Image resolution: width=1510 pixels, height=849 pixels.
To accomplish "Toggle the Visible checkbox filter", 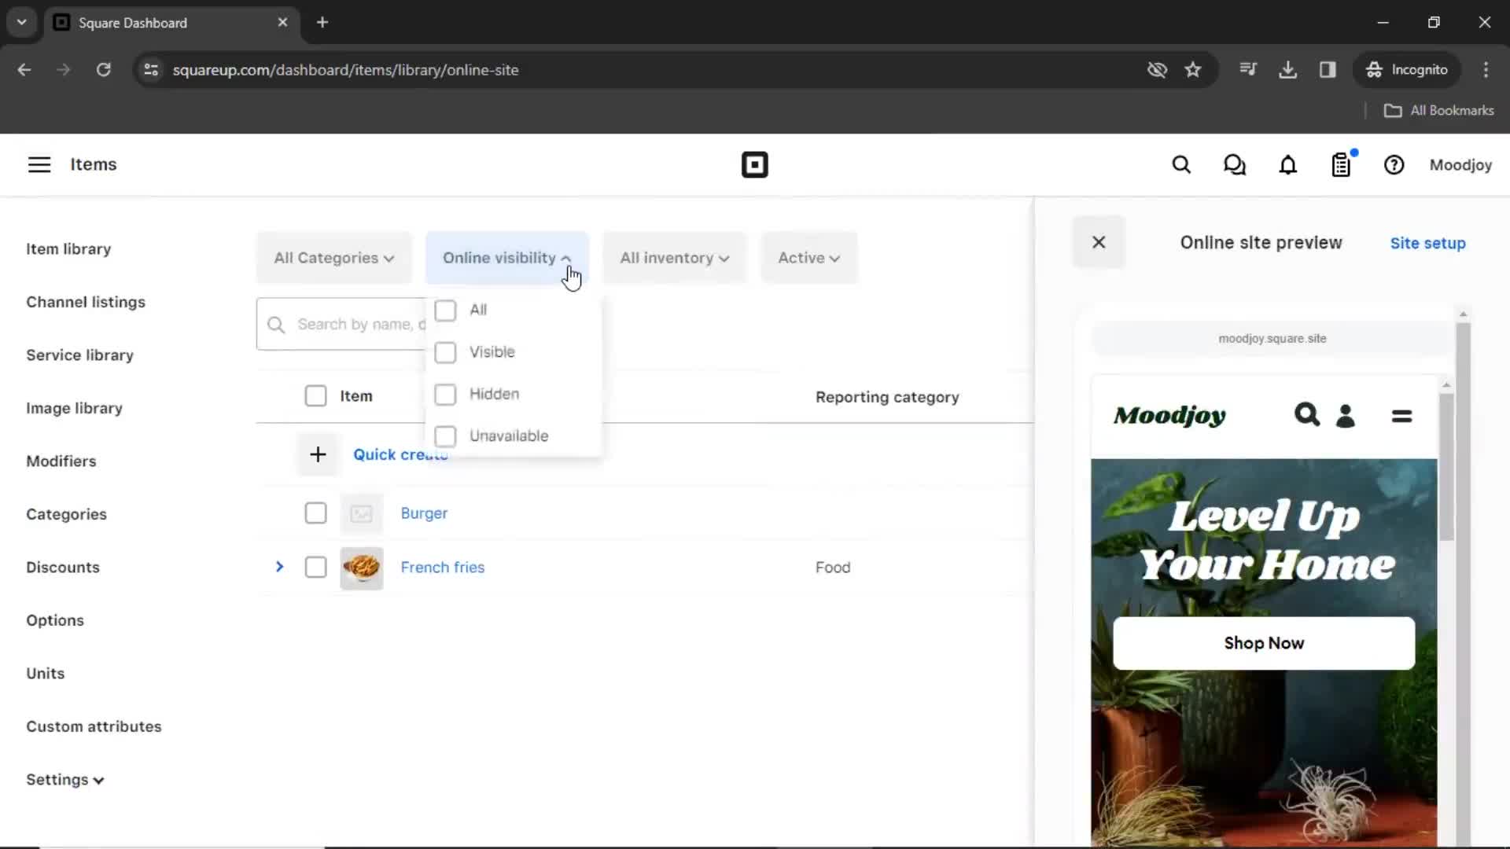I will pyautogui.click(x=445, y=351).
